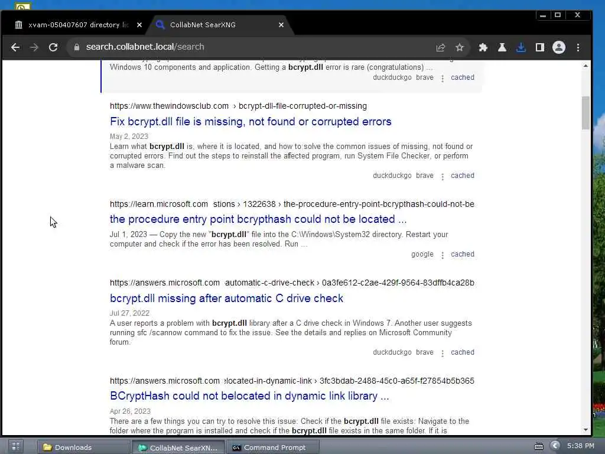Open the taskbar Start menu button

pyautogui.click(x=15, y=447)
